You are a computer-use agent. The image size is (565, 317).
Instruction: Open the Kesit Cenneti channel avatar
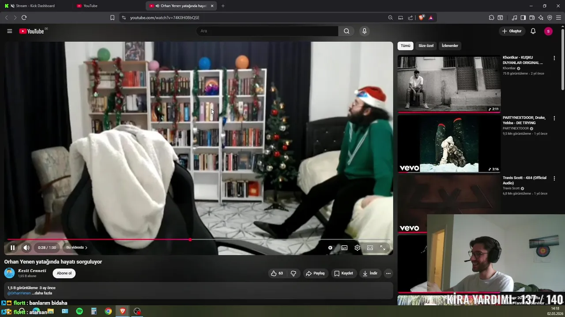(9, 273)
